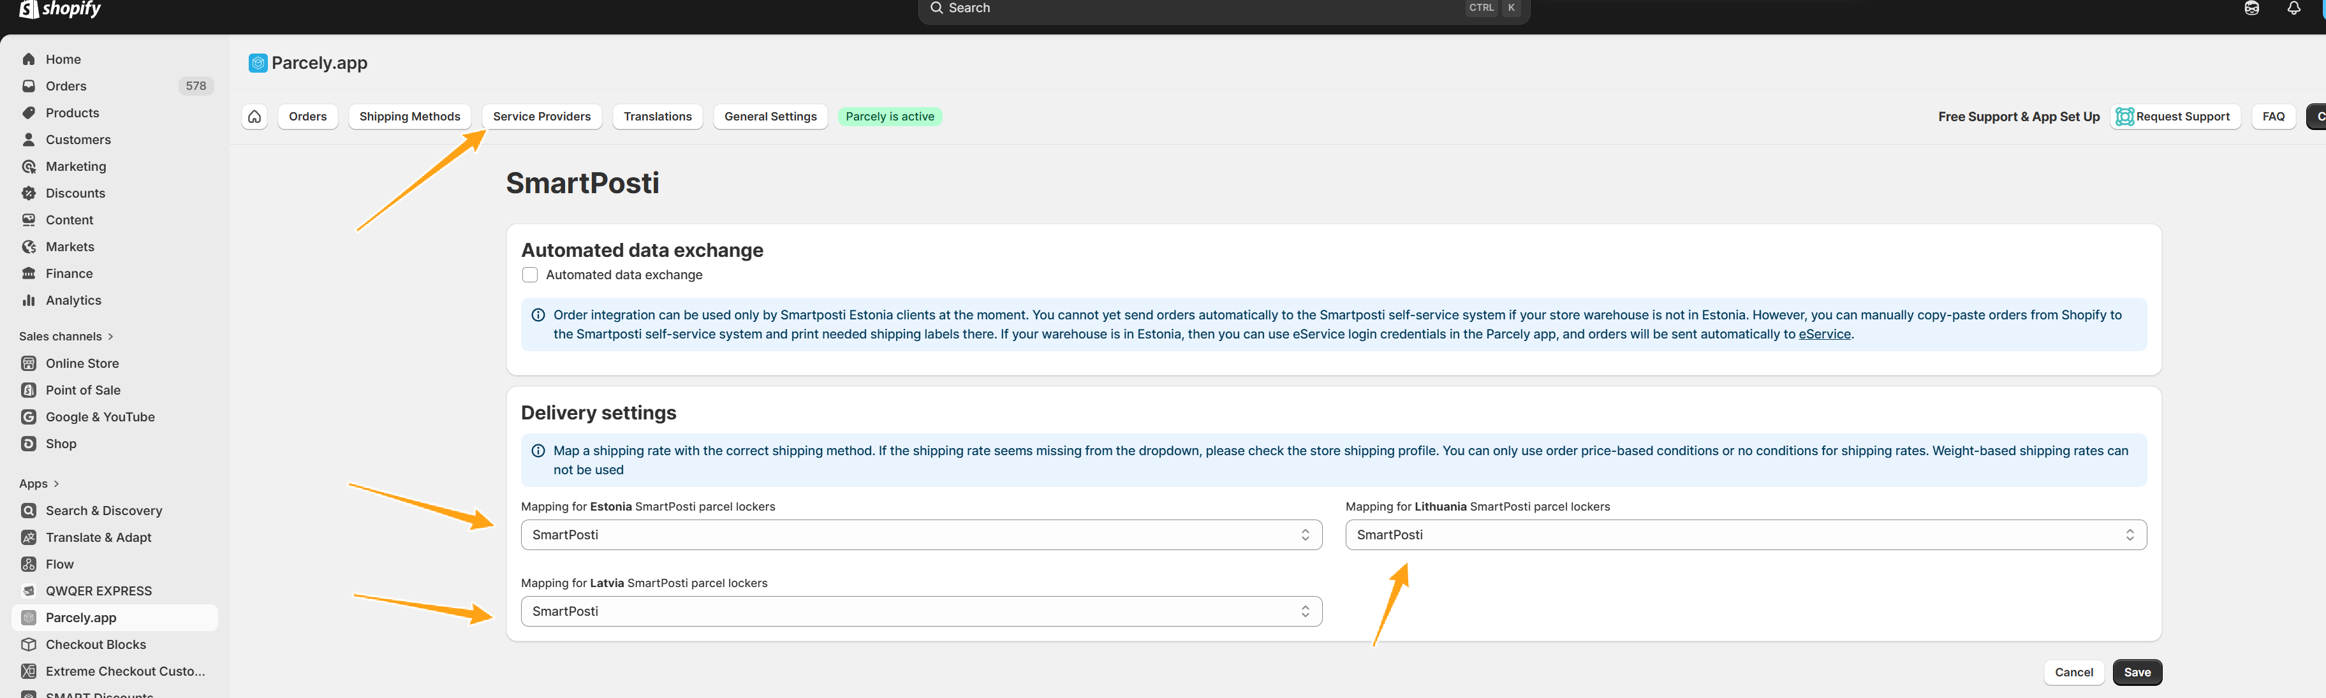Screen dimensions: 2326x698
Task: Open the Flow app icon
Action: click(29, 564)
